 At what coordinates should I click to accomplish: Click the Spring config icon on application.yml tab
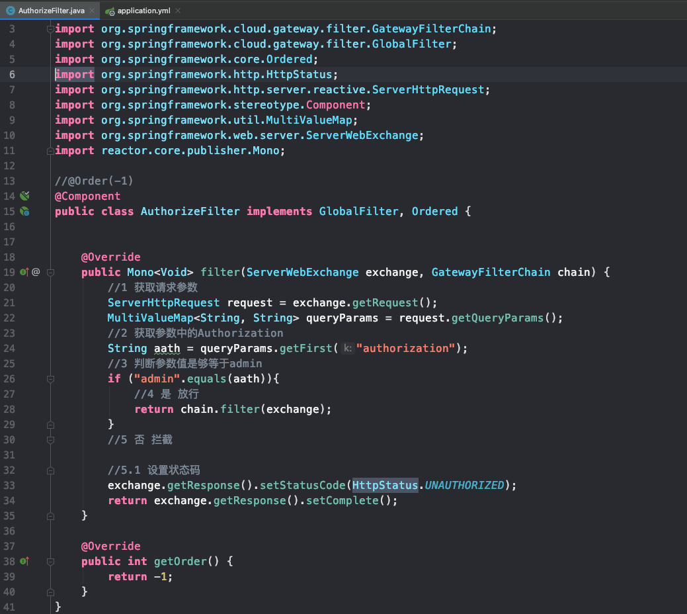[x=110, y=11]
